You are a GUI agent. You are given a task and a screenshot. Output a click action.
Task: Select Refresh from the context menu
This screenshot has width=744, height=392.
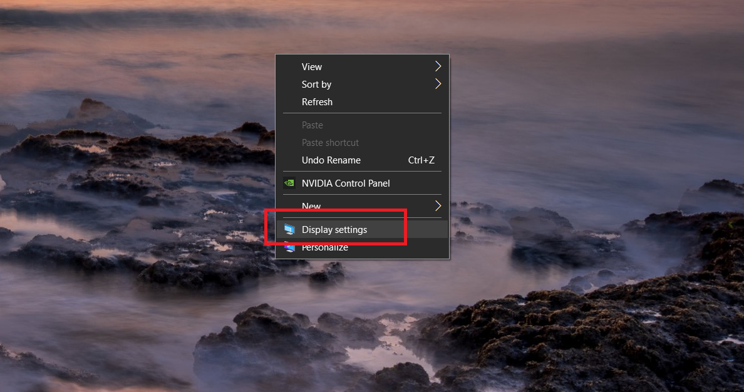point(317,101)
